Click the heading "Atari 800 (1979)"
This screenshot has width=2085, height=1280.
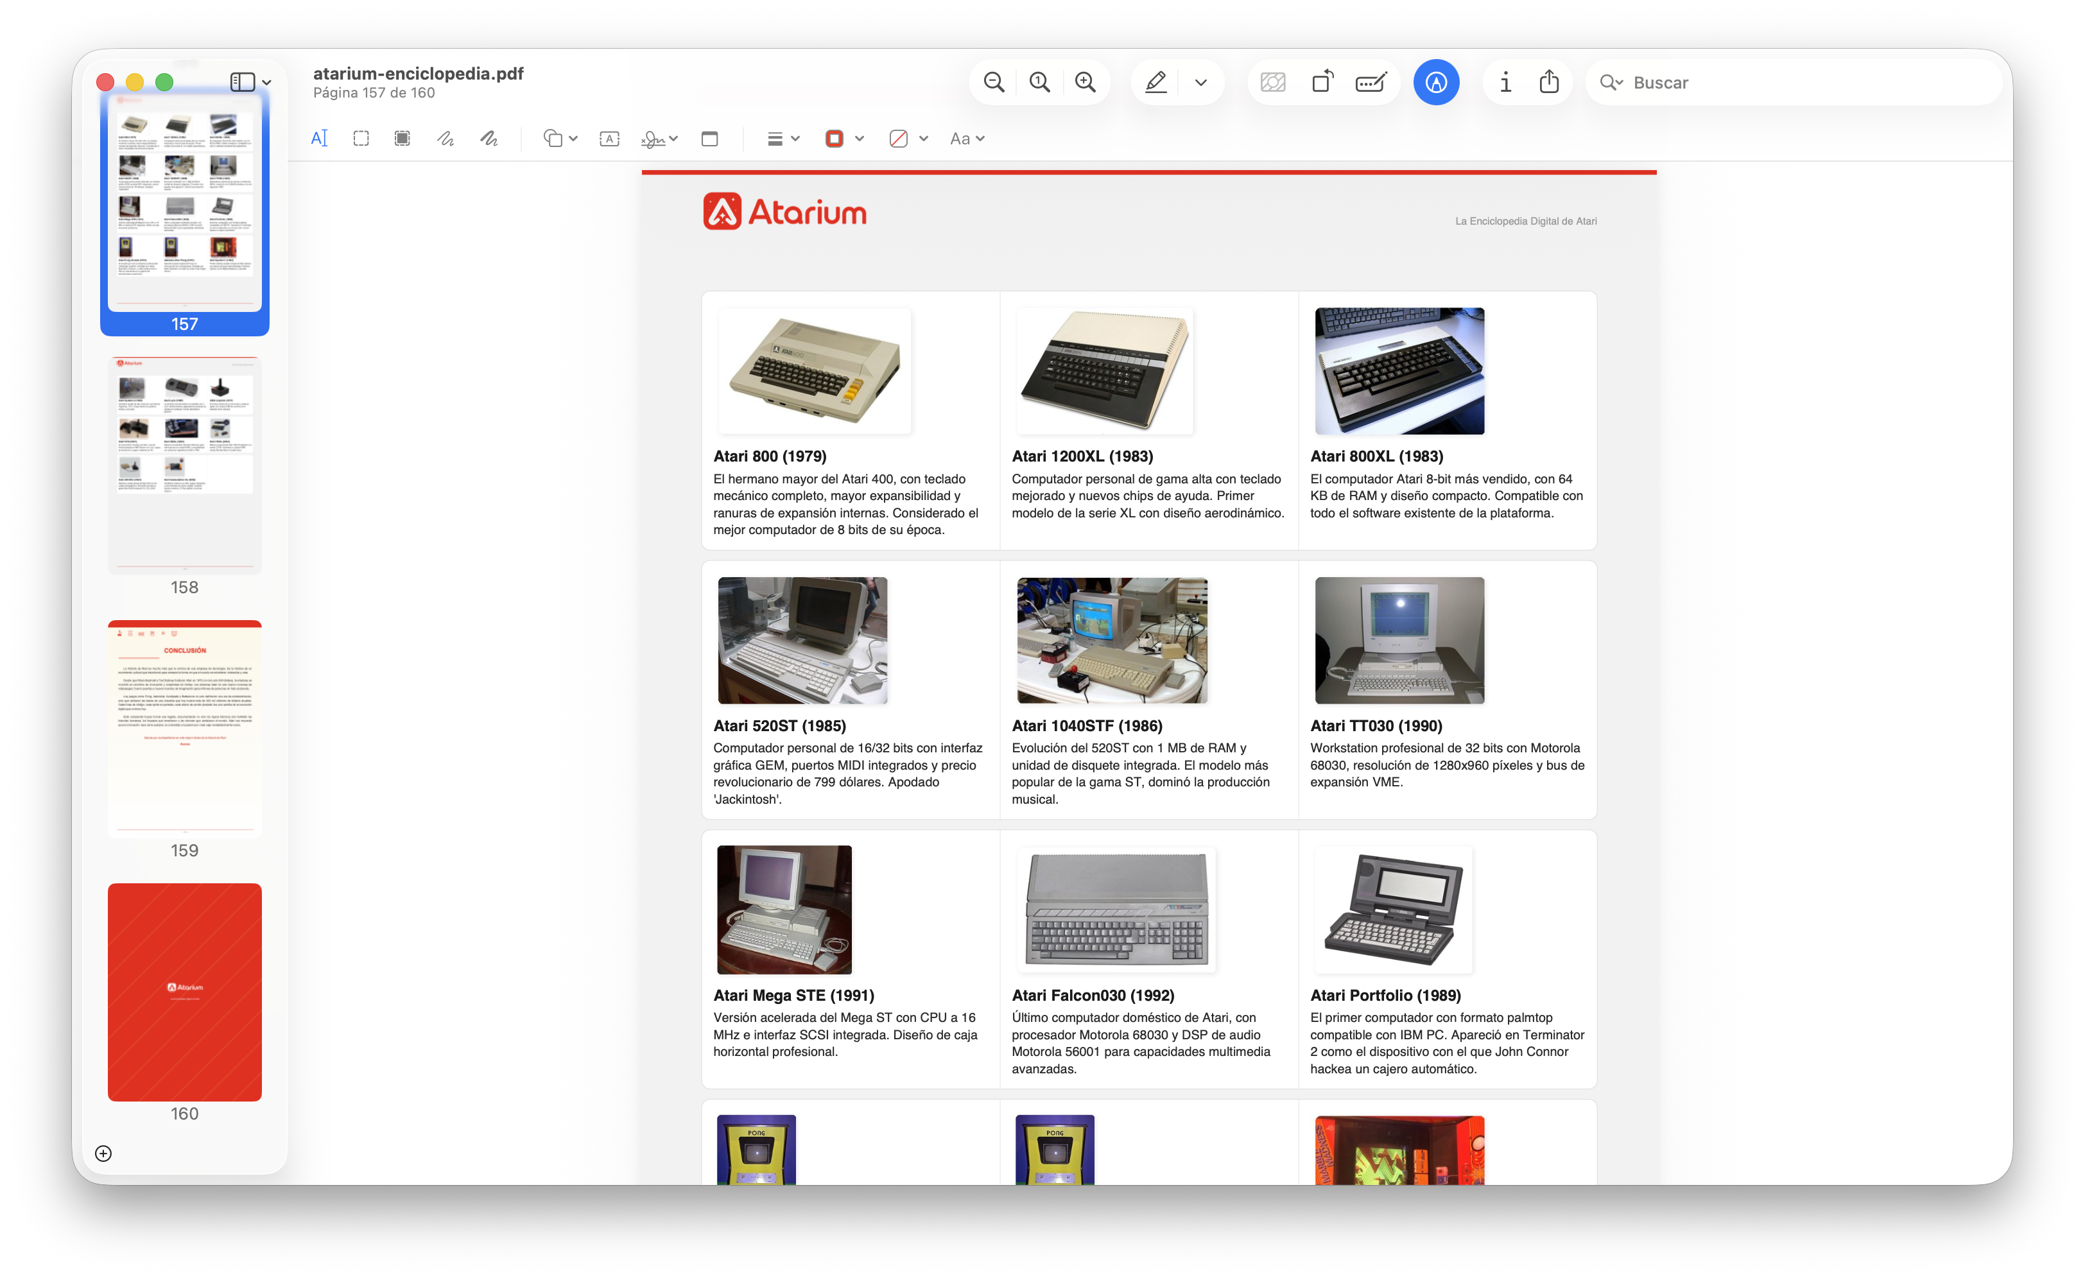click(770, 456)
